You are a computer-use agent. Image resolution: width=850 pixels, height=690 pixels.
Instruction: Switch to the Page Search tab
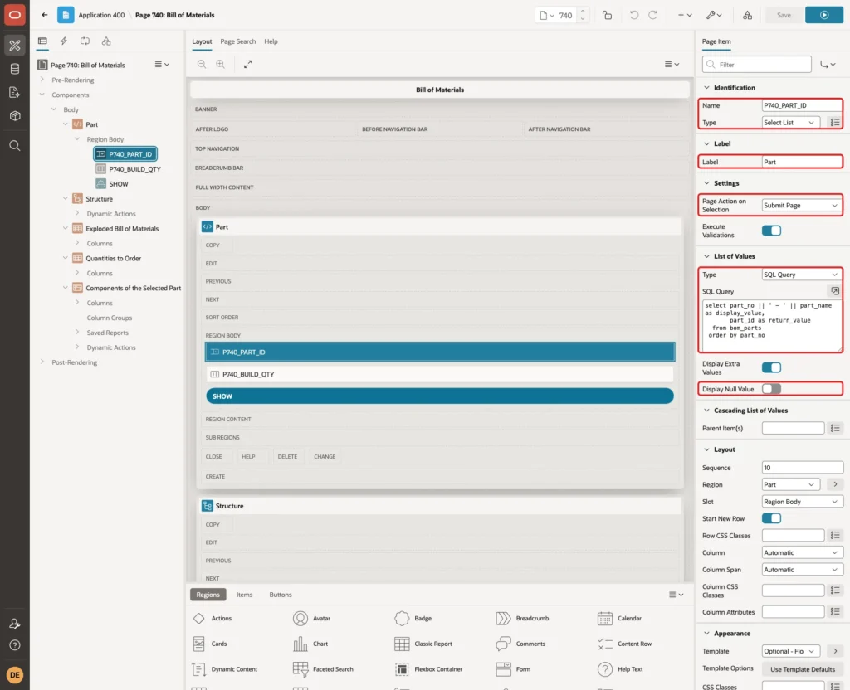[237, 41]
